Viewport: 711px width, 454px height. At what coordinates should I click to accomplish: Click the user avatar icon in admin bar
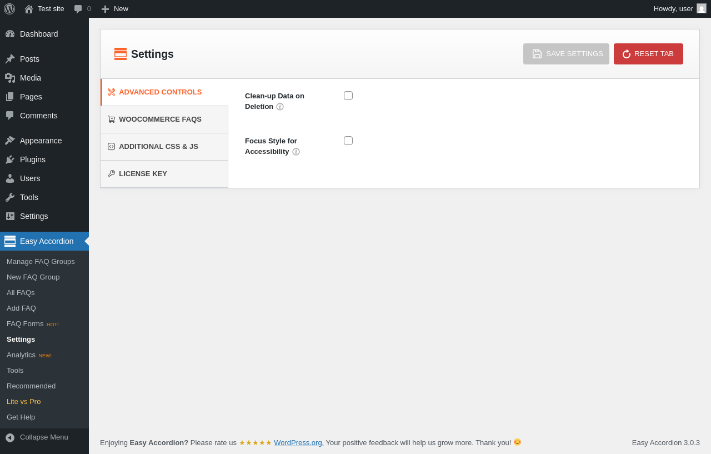702,9
